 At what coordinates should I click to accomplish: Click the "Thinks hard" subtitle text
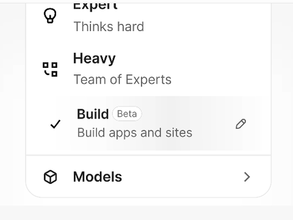click(x=109, y=27)
